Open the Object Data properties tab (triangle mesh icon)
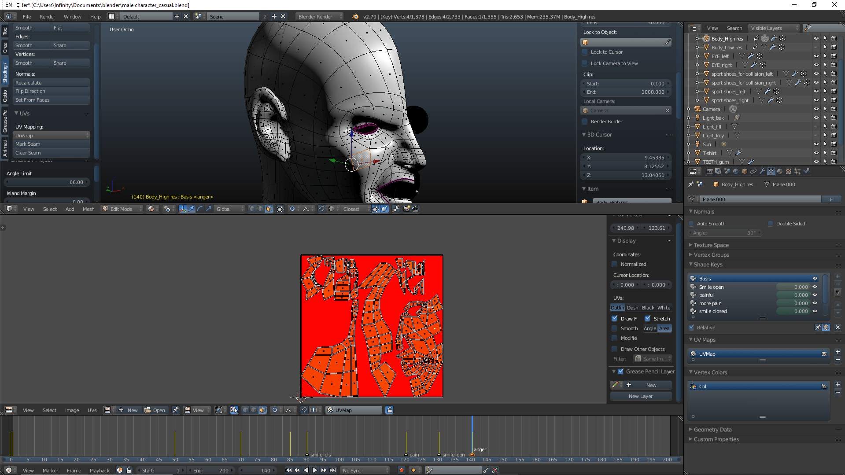The height and width of the screenshot is (475, 845). (771, 171)
